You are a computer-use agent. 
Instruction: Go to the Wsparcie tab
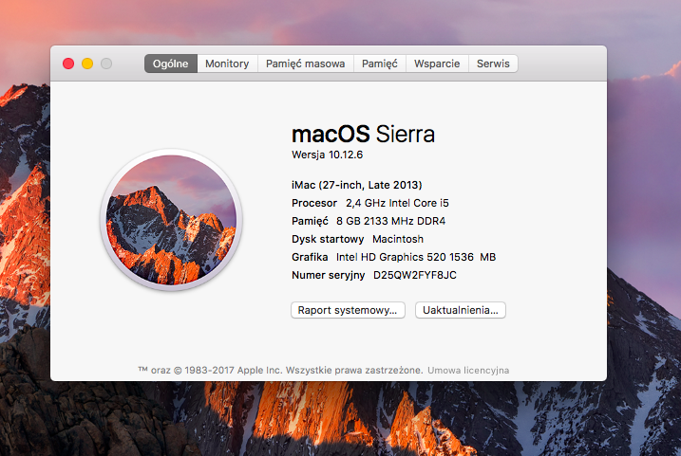[437, 64]
